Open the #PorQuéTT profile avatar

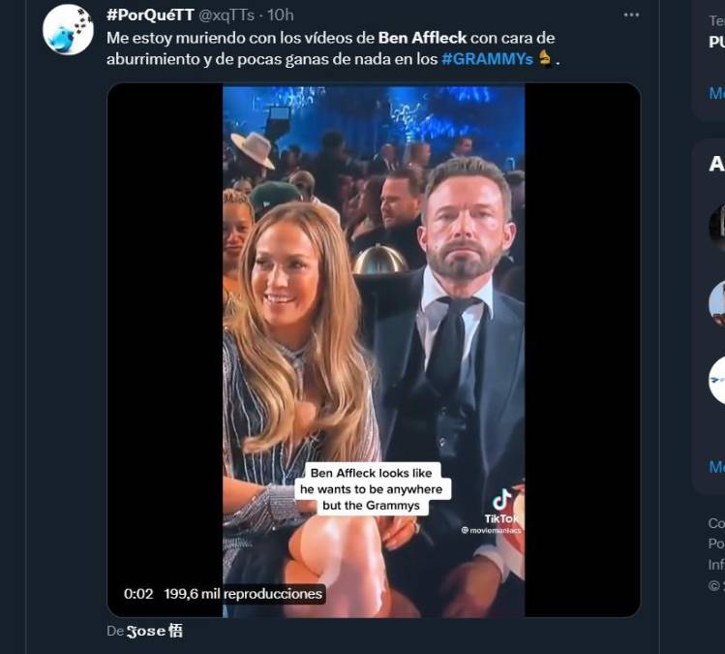[x=68, y=29]
